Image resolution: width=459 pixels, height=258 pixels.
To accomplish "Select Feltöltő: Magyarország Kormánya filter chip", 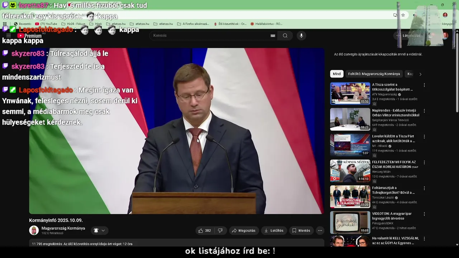I will pos(374,74).
